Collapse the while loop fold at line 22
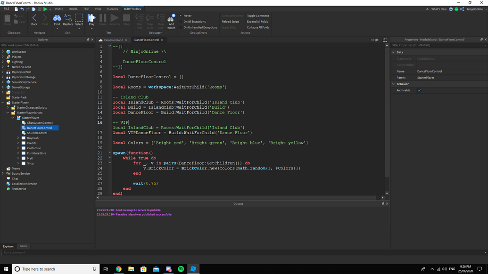 pos(109,158)
